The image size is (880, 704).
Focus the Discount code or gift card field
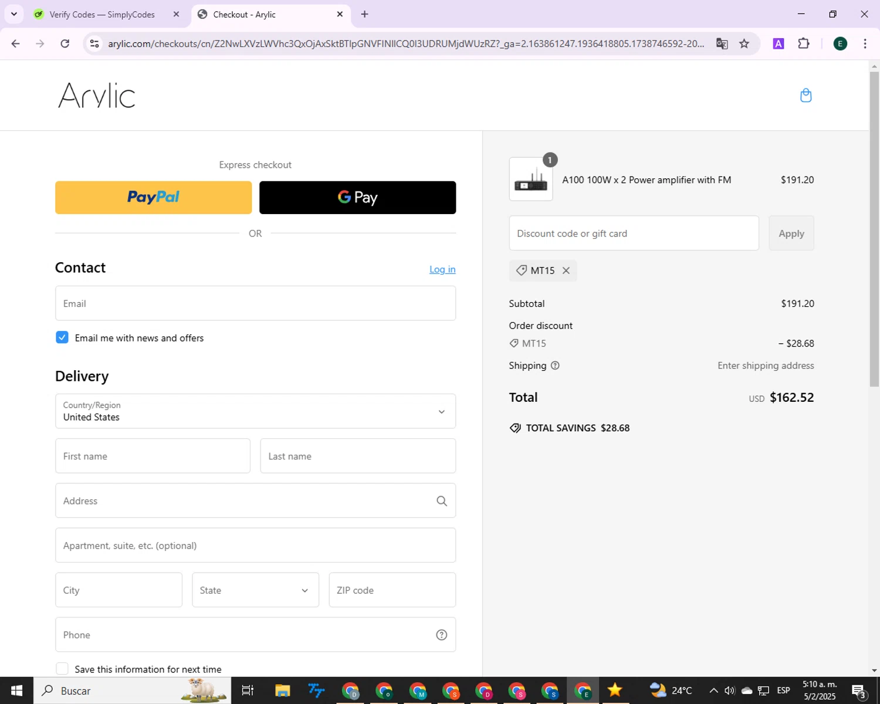point(634,233)
